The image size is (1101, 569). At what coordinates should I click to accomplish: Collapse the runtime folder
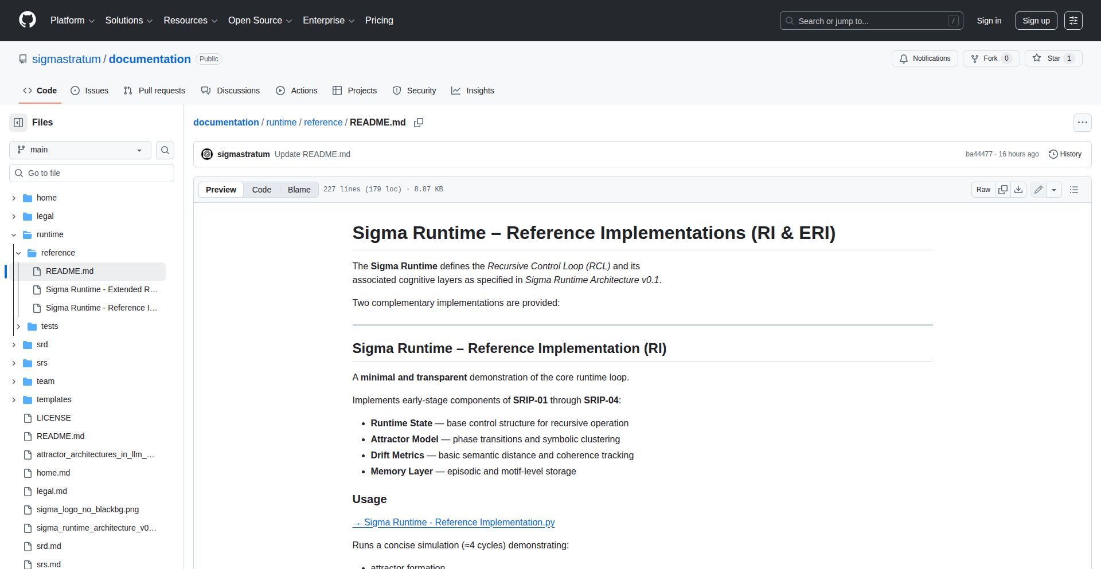coord(14,235)
